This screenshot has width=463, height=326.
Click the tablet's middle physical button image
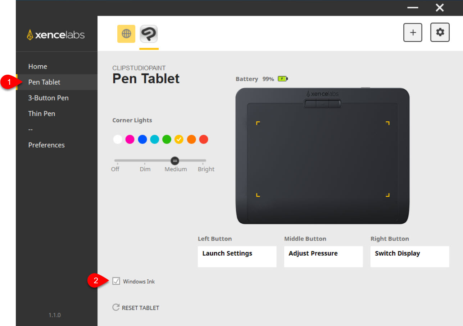tap(322, 104)
